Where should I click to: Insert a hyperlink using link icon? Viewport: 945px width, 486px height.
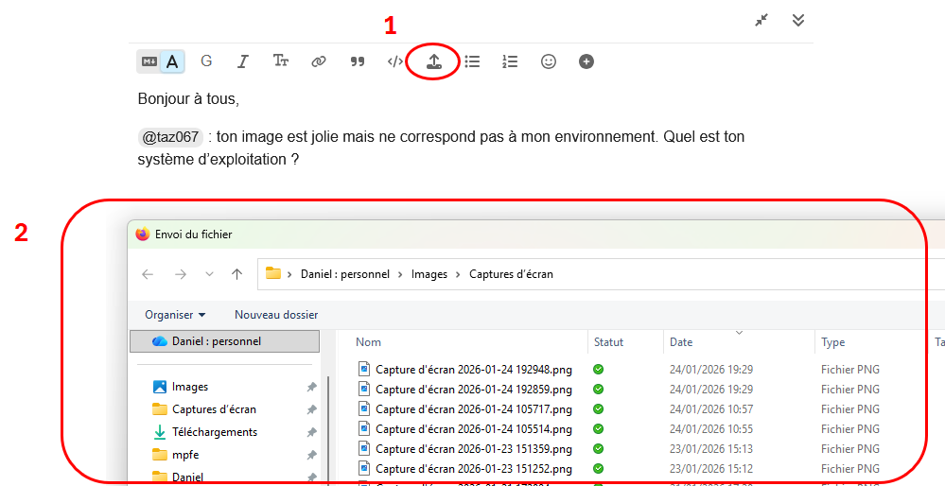point(319,61)
